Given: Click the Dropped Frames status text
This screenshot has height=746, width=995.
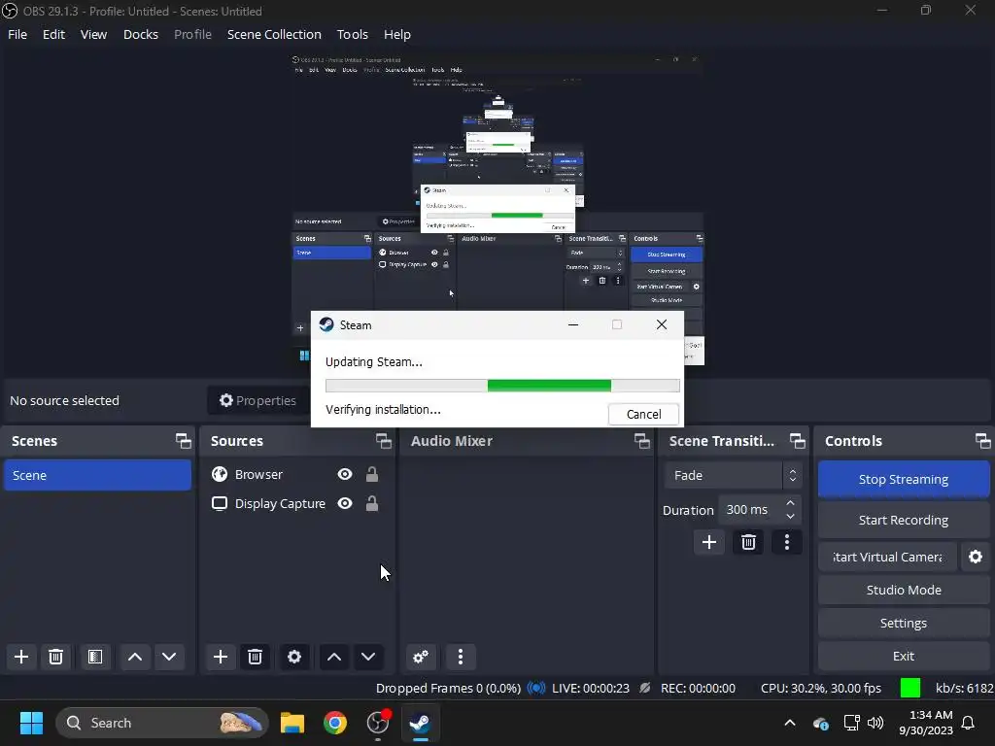Looking at the screenshot, I should click(x=448, y=689).
